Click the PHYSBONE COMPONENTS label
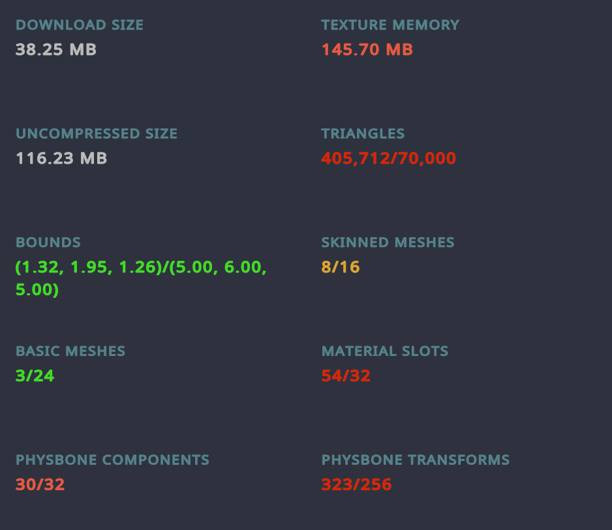 pyautogui.click(x=113, y=460)
